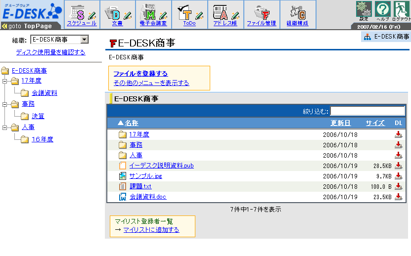Download the 事務 folder via DL icon
The height and width of the screenshot is (256, 411).
click(x=399, y=145)
